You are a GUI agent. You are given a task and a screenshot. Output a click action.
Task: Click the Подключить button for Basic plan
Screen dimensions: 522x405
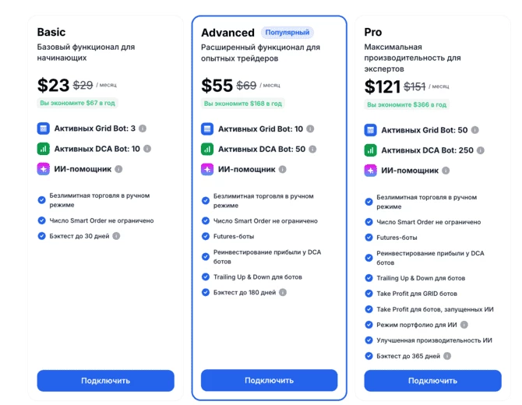click(105, 381)
